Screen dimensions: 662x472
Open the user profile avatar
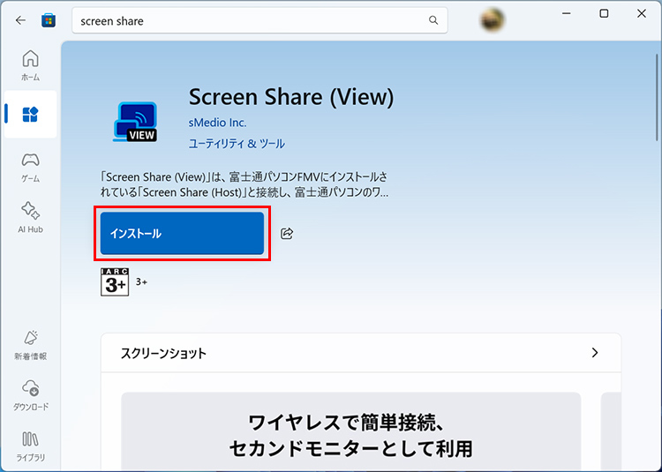coord(493,19)
